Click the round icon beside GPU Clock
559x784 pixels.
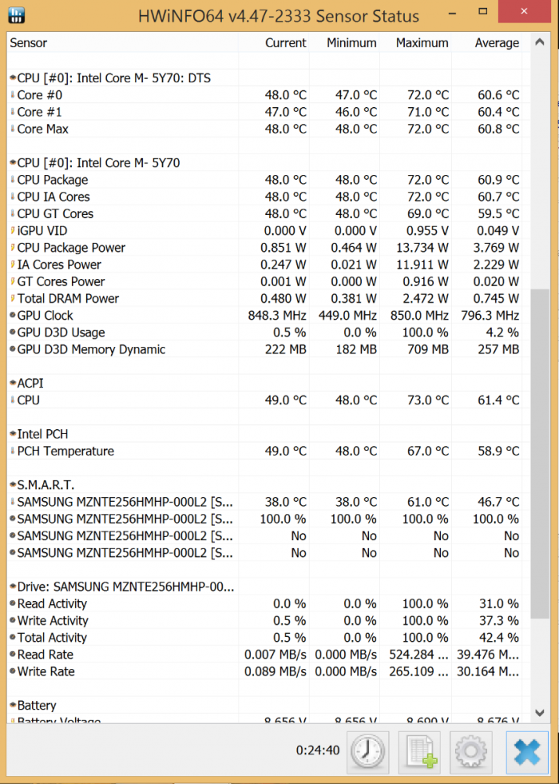point(13,316)
